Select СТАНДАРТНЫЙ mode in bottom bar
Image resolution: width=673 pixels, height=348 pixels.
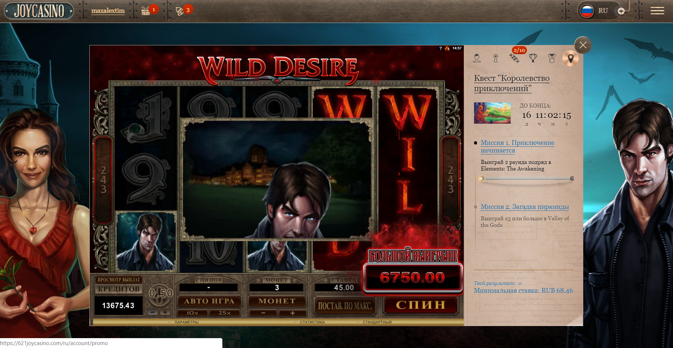(377, 322)
